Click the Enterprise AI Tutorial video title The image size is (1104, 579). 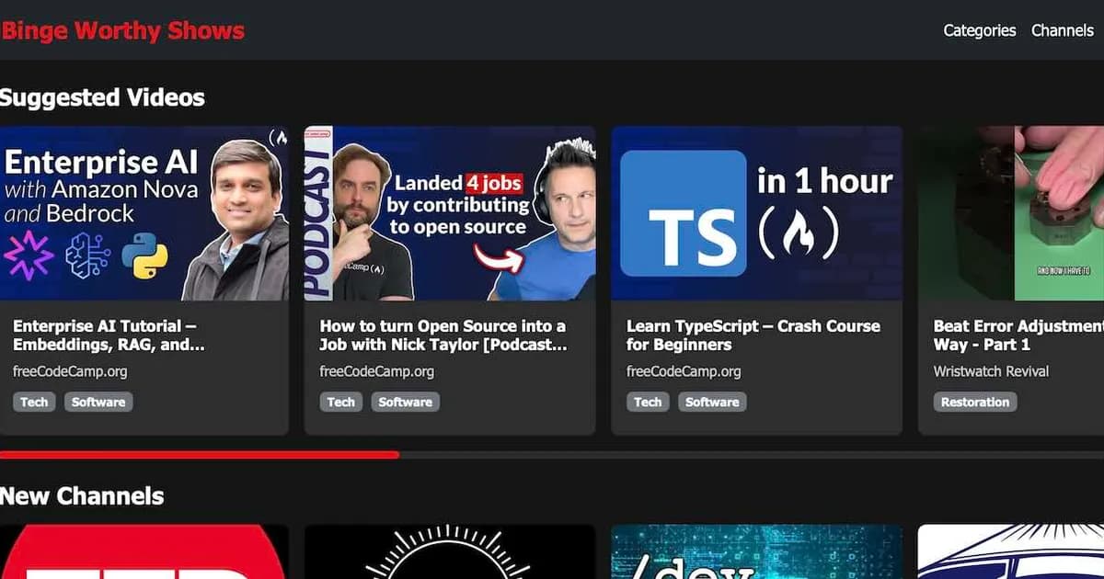pyautogui.click(x=109, y=335)
